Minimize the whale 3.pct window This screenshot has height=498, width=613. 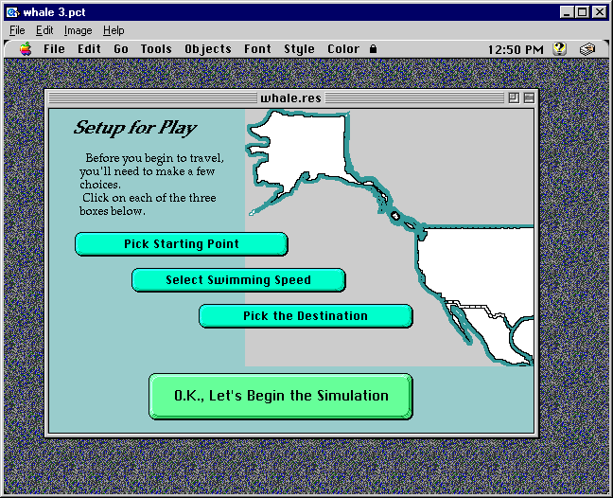pos(567,12)
